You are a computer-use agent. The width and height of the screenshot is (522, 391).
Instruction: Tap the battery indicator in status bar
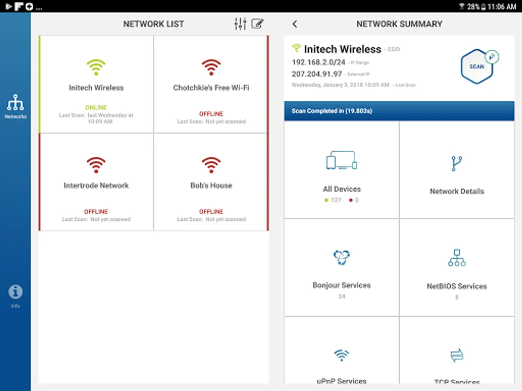pyautogui.click(x=482, y=7)
